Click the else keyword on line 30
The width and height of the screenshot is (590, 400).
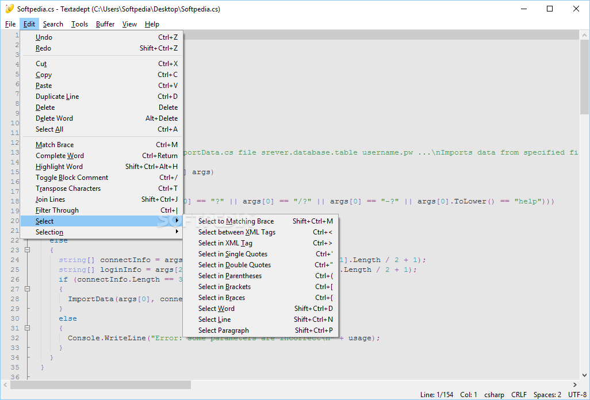68,318
